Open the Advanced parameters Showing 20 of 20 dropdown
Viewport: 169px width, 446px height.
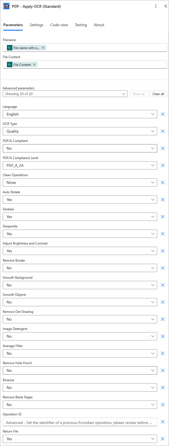pos(65,94)
